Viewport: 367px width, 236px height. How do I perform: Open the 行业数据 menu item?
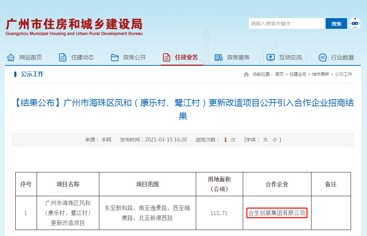(342, 57)
